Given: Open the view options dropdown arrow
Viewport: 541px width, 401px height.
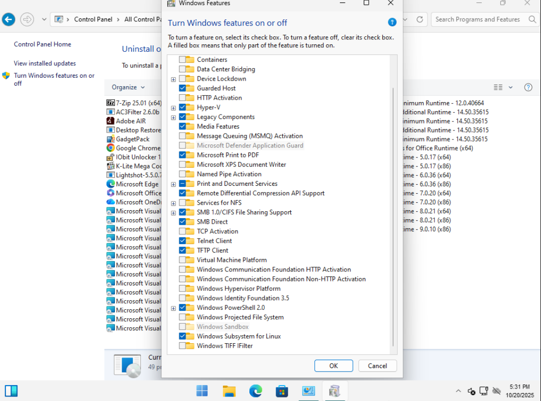Looking at the screenshot, I should [x=511, y=87].
